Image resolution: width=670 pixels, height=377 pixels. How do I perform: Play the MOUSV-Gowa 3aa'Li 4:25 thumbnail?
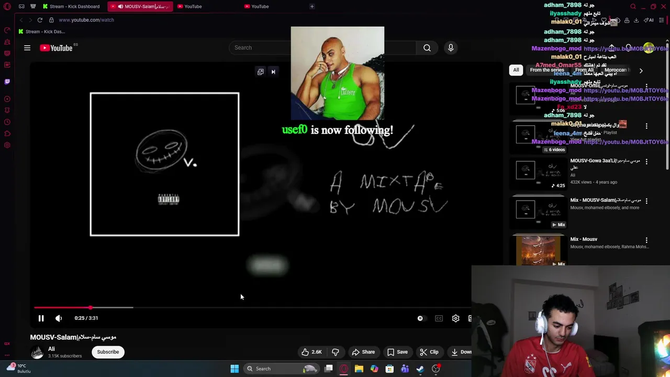[539, 173]
